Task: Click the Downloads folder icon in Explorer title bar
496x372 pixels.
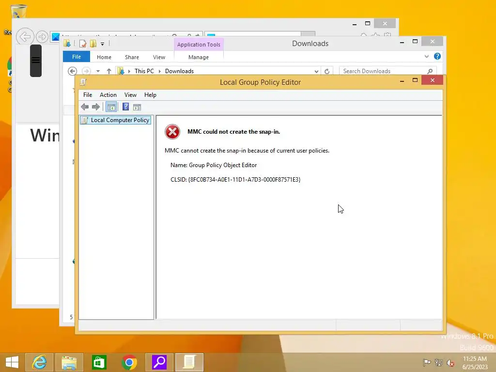Action: 67,43
